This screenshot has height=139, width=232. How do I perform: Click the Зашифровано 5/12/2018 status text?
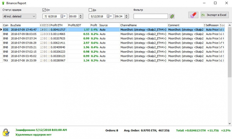pos(41,130)
